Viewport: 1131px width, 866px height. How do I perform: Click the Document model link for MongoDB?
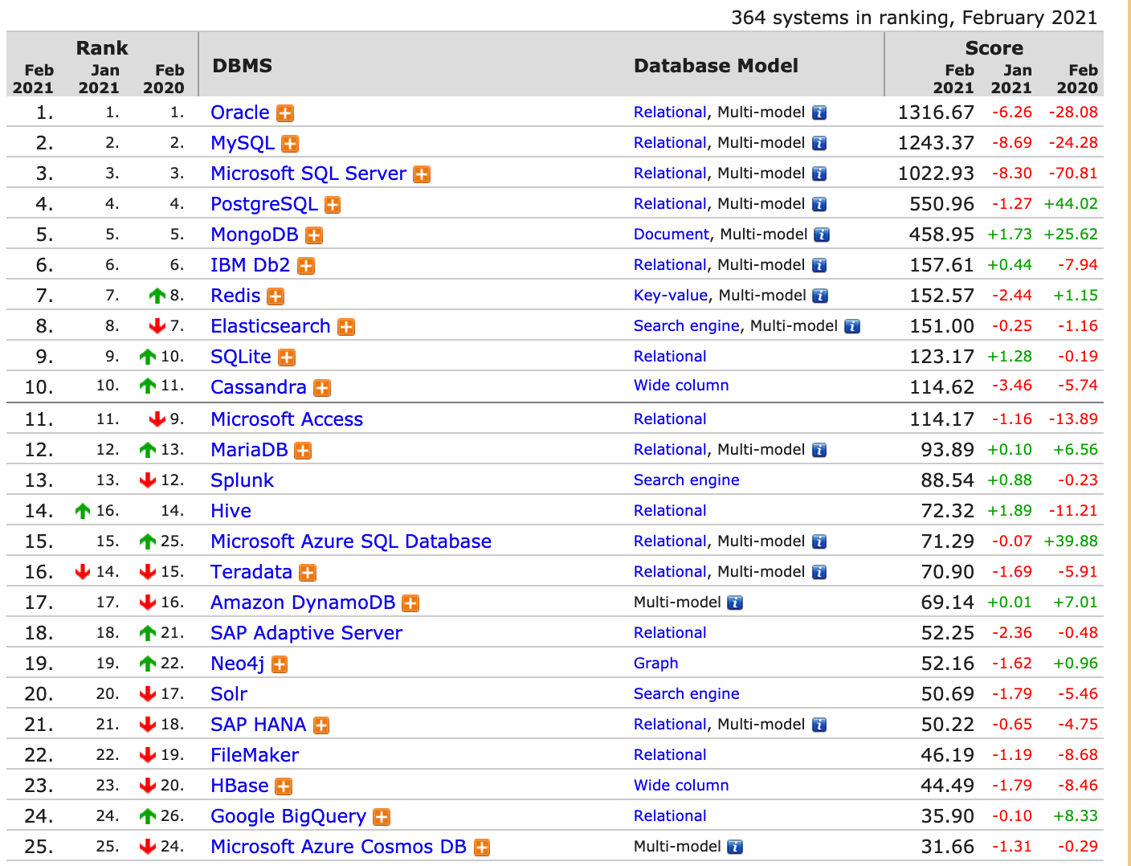point(672,234)
